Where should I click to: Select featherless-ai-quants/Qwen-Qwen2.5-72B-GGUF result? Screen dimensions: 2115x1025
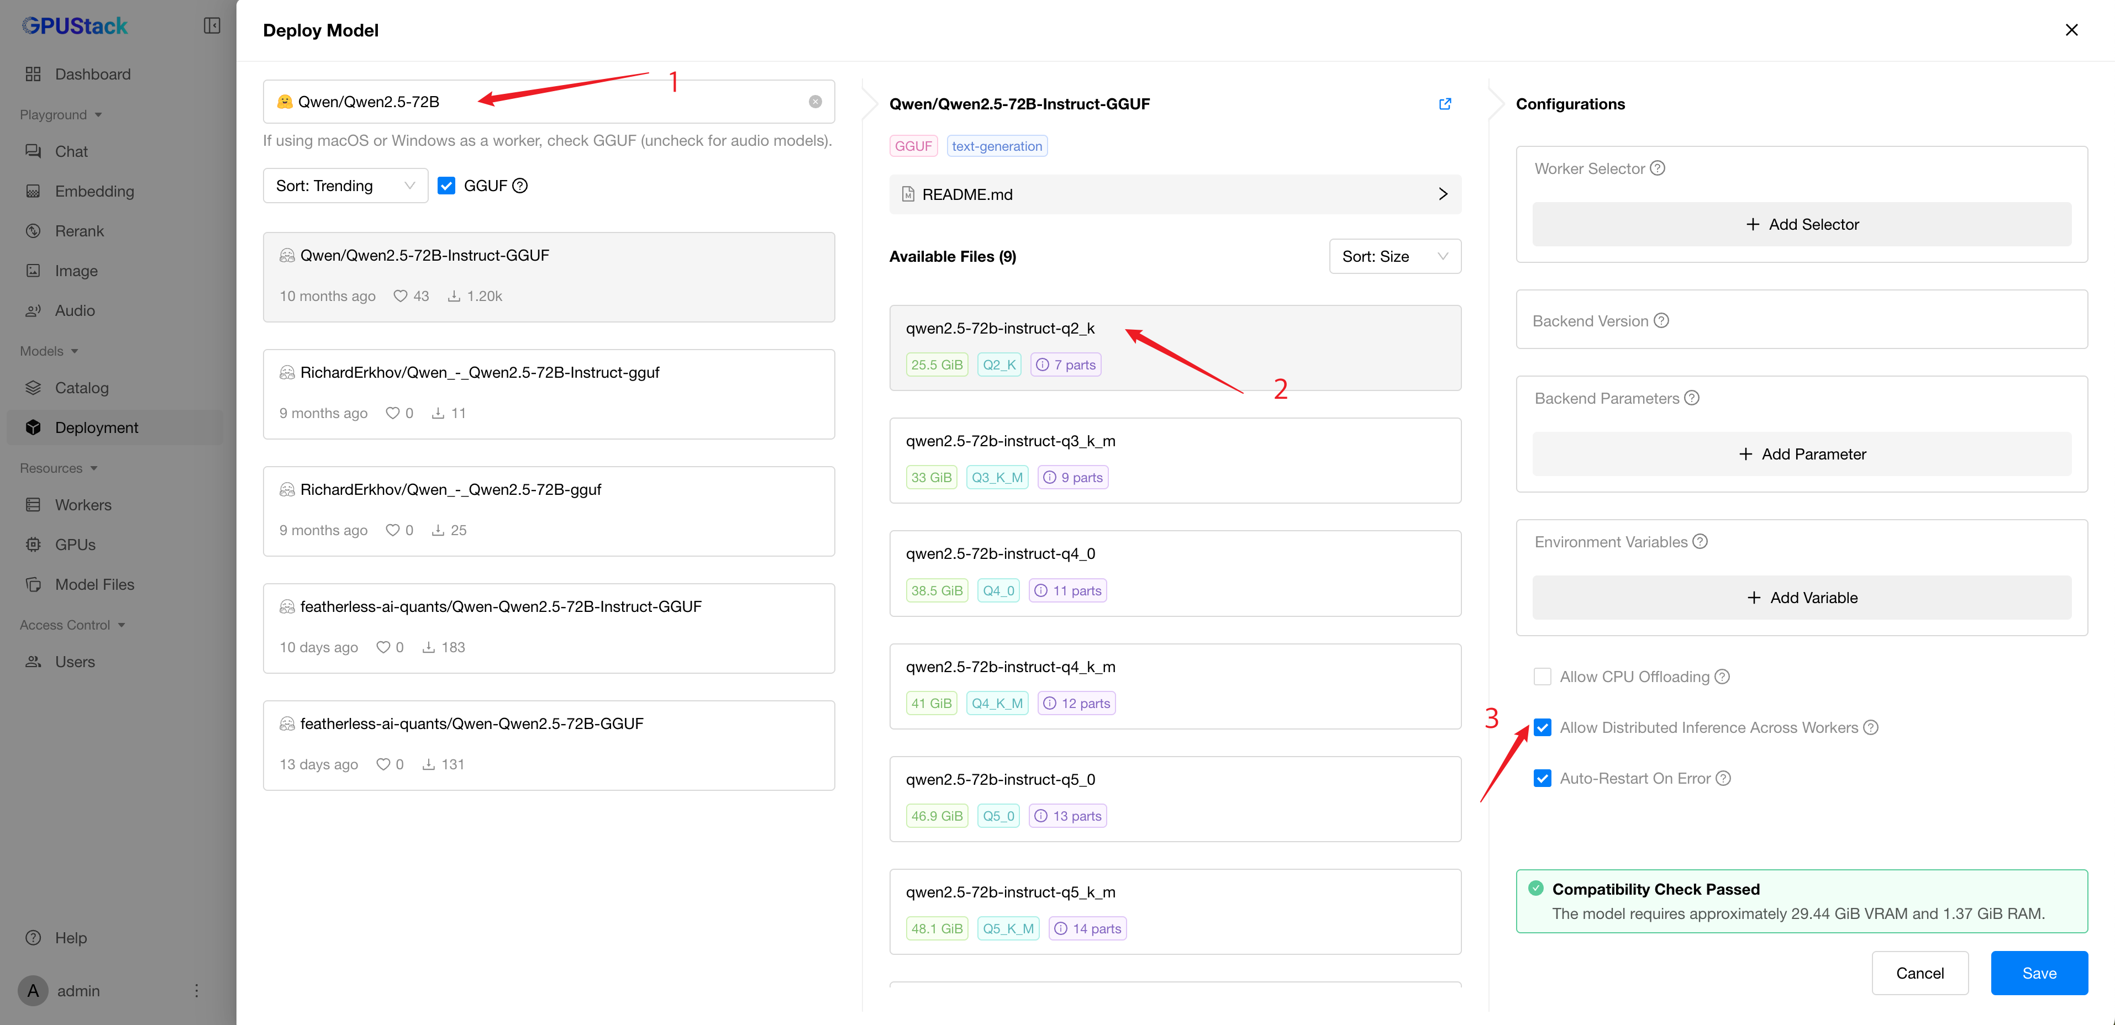[549, 745]
